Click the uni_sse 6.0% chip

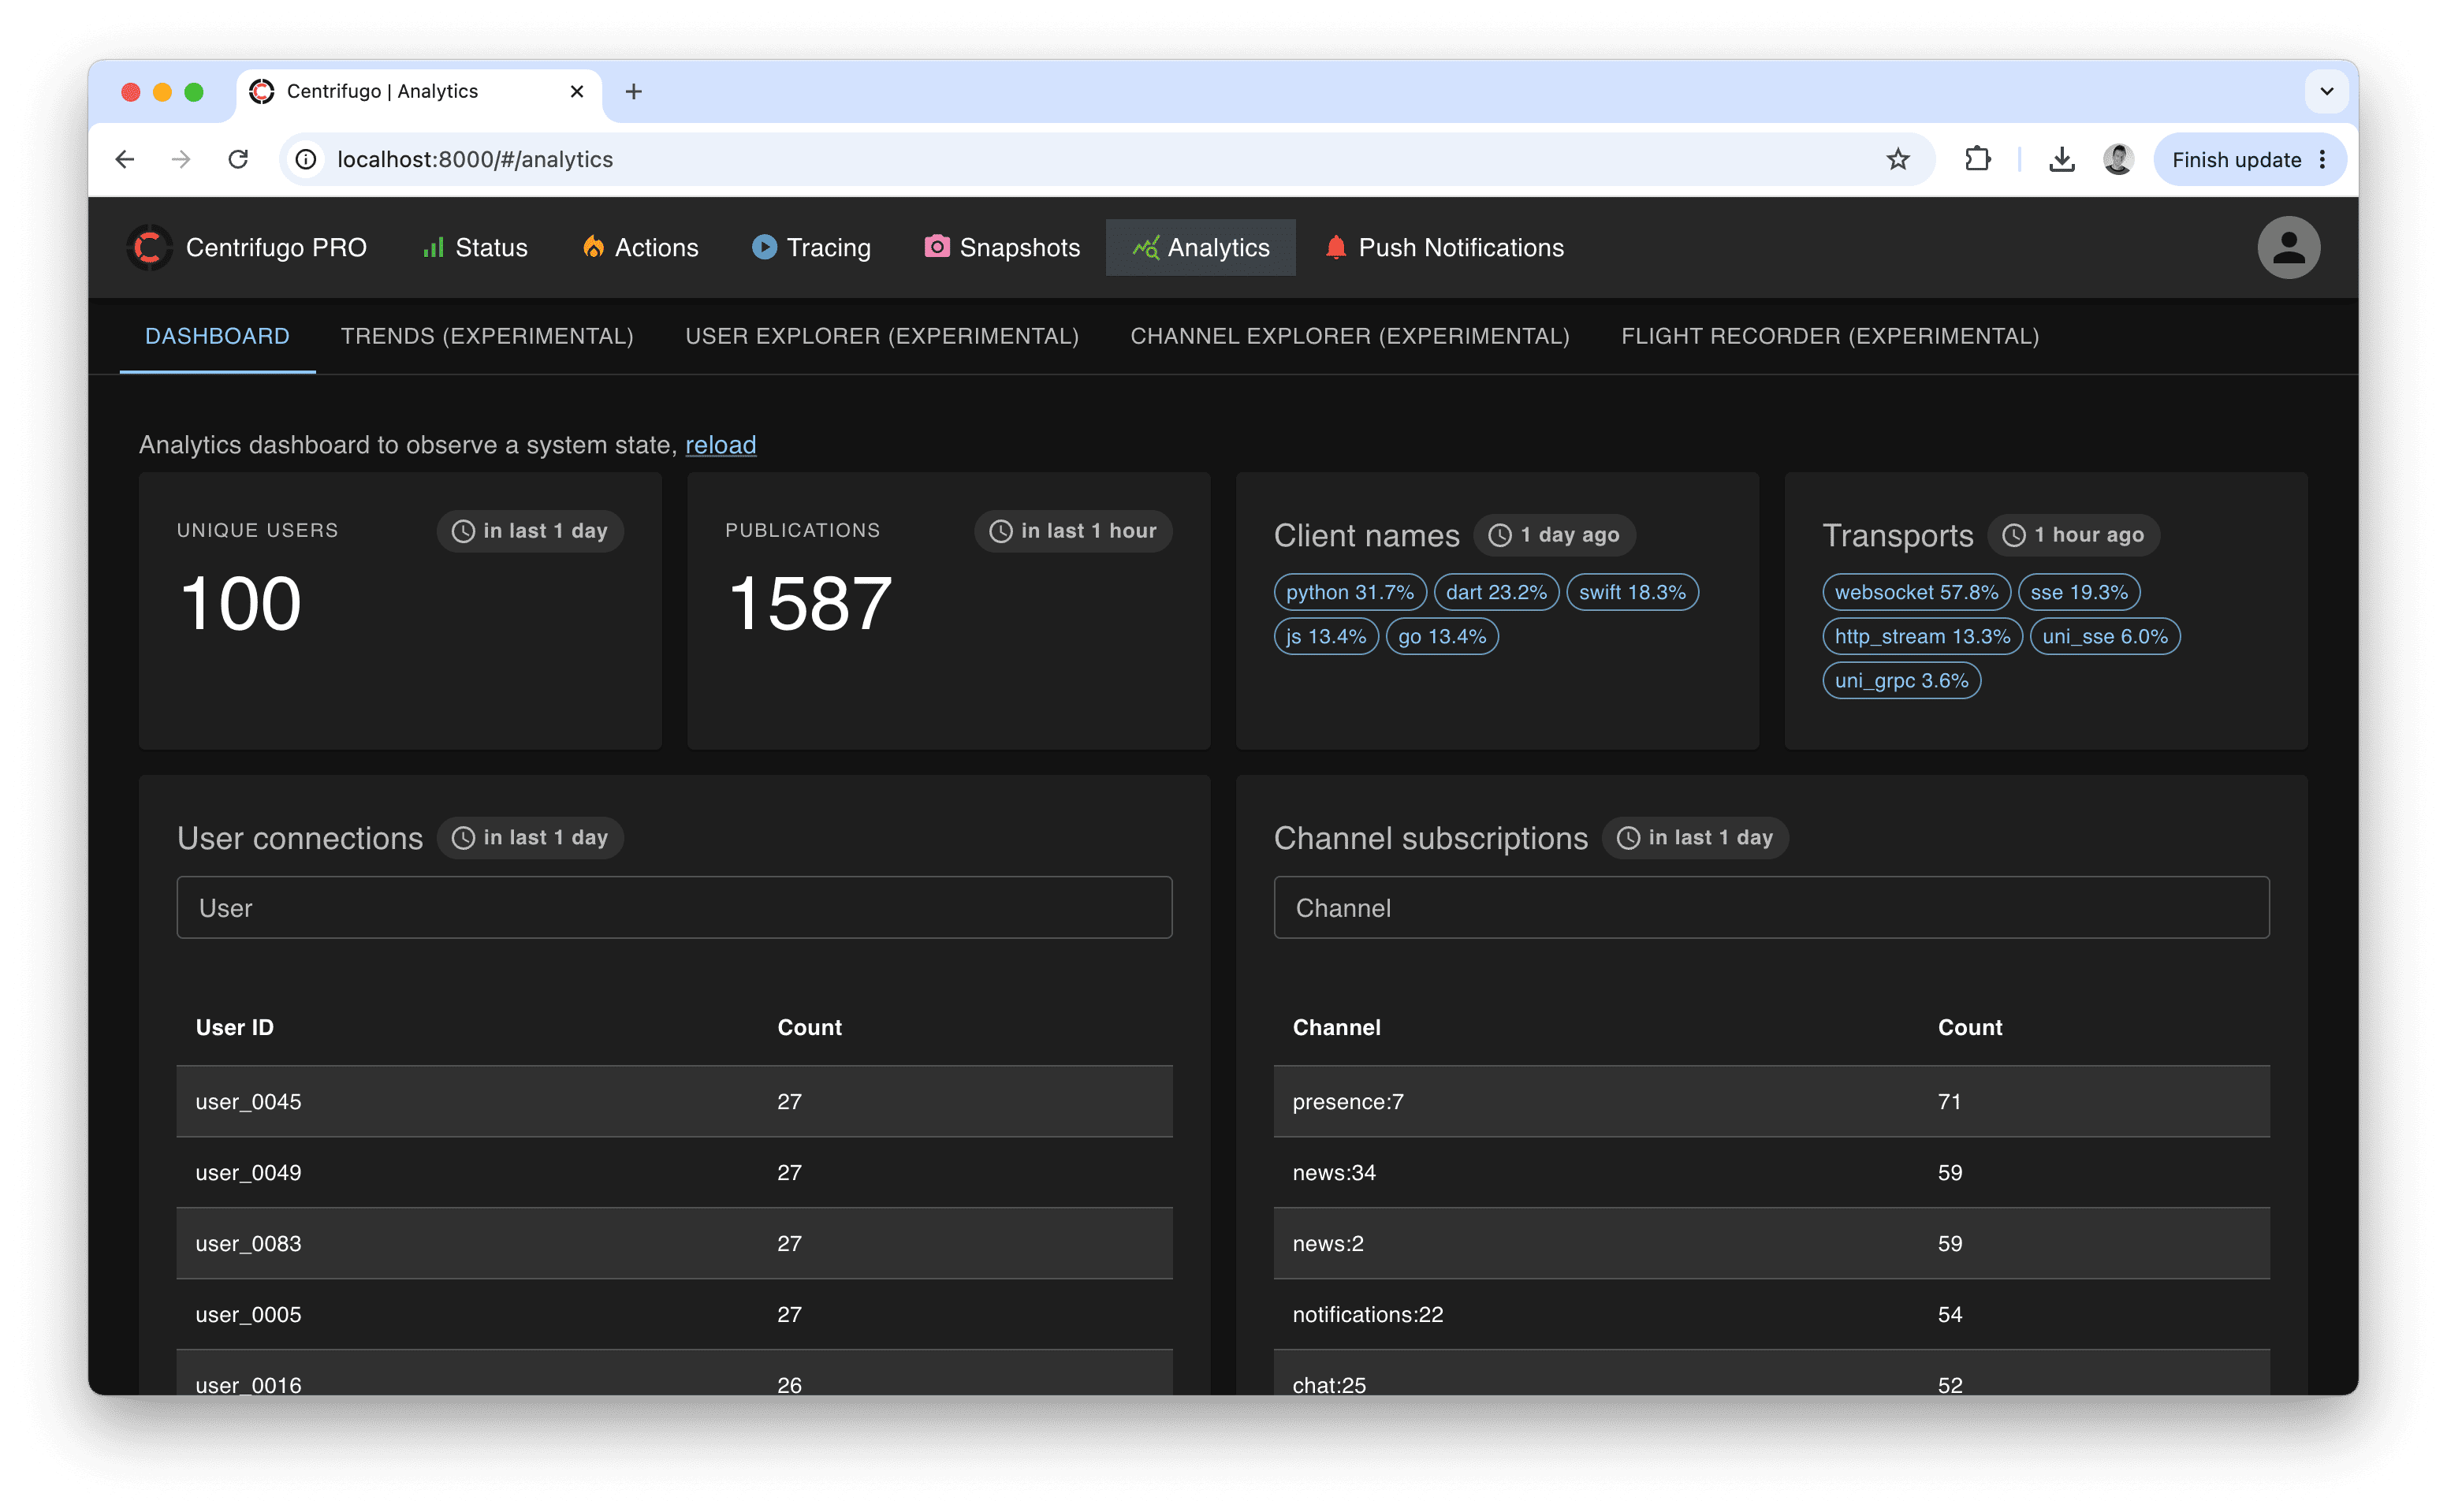pos(2105,636)
